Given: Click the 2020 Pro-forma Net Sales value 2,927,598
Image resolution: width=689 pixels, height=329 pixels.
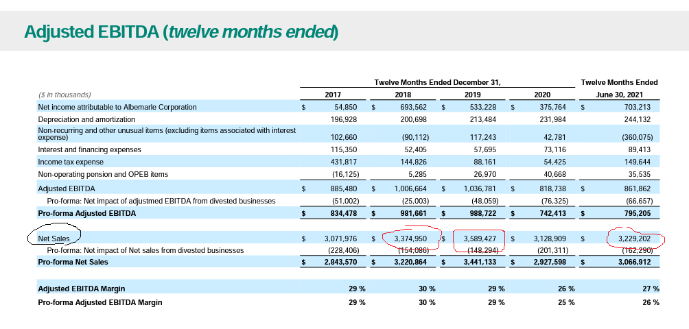Looking at the screenshot, I should (x=552, y=263).
